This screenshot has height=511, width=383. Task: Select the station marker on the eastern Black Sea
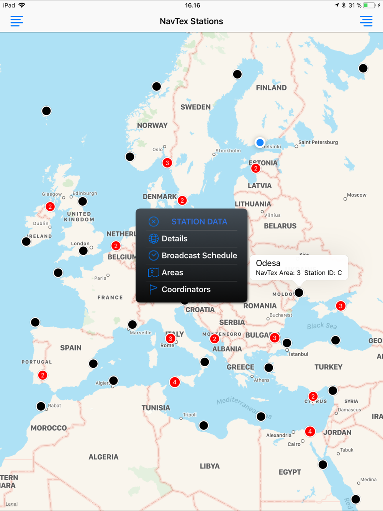(336, 340)
